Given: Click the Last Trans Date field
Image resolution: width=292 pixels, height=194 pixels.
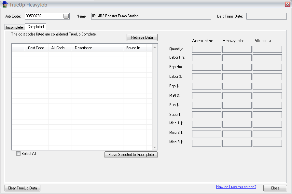Looking at the screenshot, I should click(x=267, y=16).
